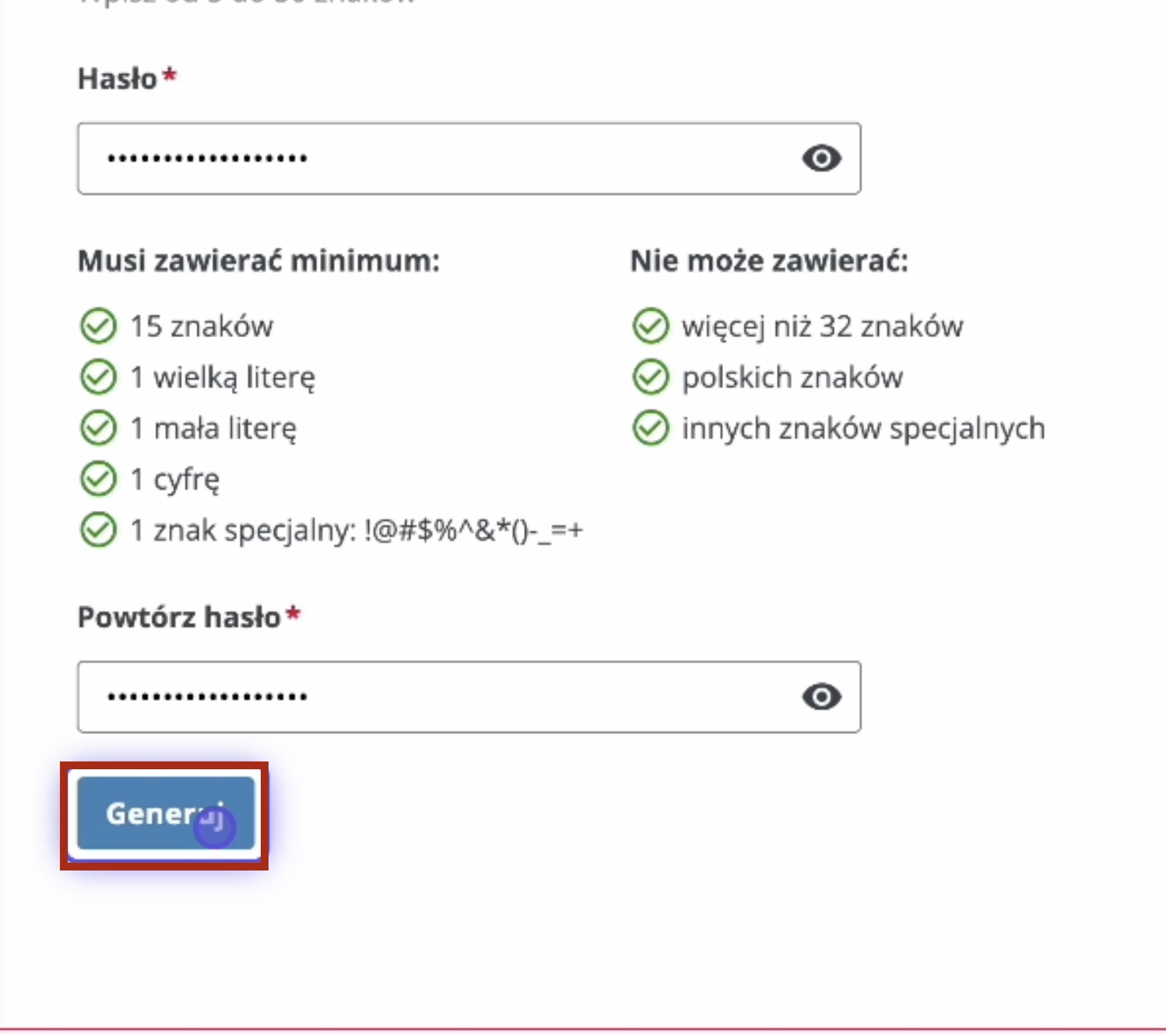This screenshot has height=1034, width=1166.
Task: Click the check icon by "innych znaków specjalnych"
Action: pyautogui.click(x=651, y=428)
